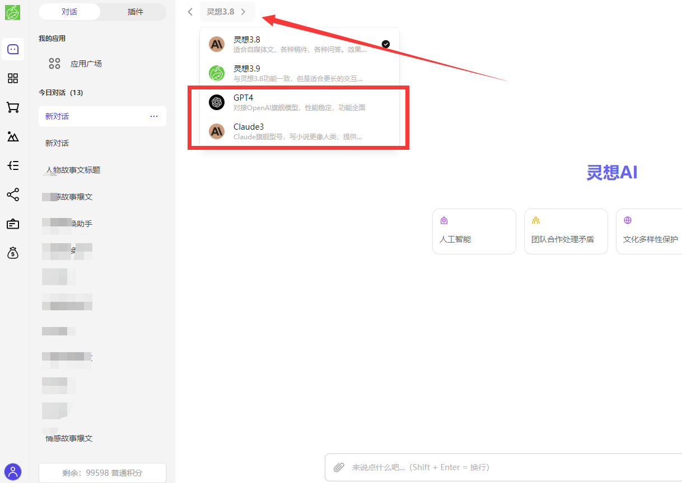Open the four-square apps grid sidebar icon

13,78
